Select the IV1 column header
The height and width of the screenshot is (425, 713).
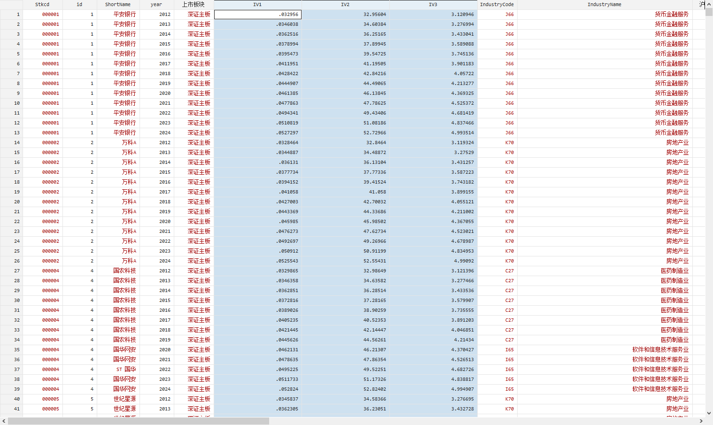pos(257,5)
